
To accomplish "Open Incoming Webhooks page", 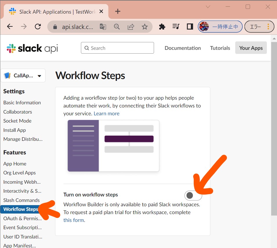I will point(22,182).
